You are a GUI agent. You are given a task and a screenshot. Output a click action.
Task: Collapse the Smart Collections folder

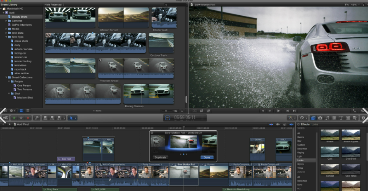click(x=7, y=78)
